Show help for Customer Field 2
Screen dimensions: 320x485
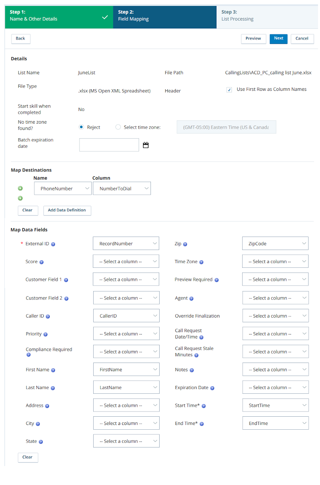(x=66, y=299)
